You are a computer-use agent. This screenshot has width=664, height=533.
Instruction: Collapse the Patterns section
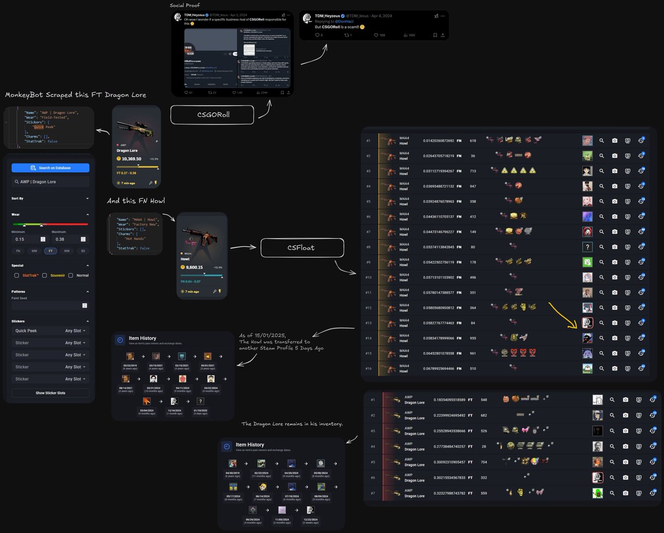pos(87,291)
